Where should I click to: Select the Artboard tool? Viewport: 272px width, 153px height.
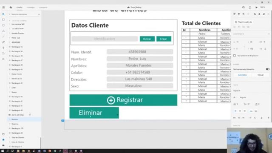3,54
